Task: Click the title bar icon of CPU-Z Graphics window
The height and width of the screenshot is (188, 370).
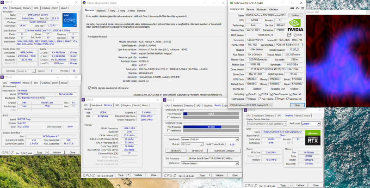Action: click(x=246, y=110)
